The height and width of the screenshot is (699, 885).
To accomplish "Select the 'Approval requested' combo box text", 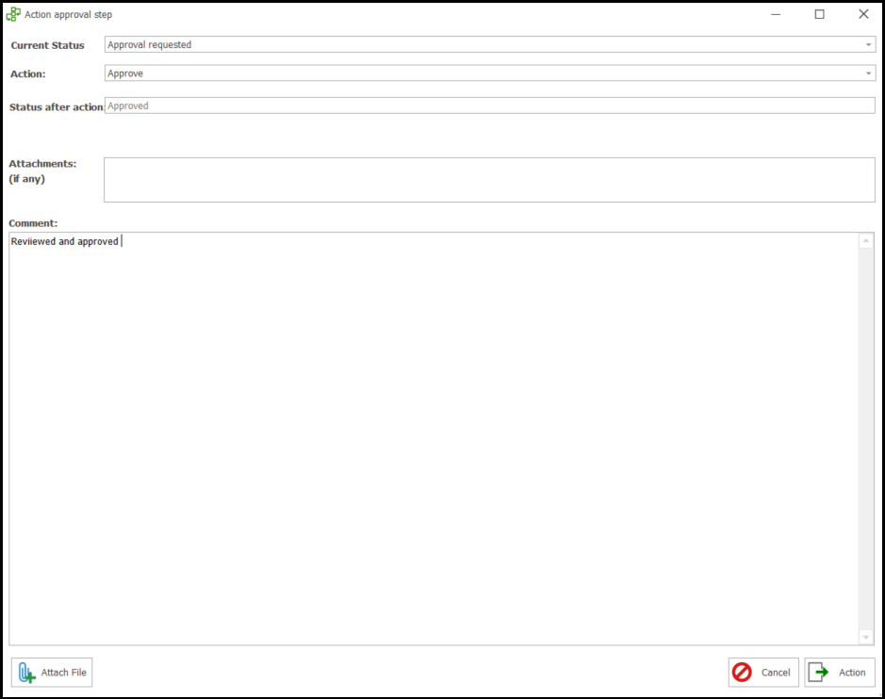I will tap(149, 45).
